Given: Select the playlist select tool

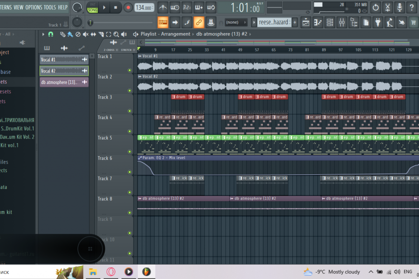Looking at the screenshot, I should point(108,34).
